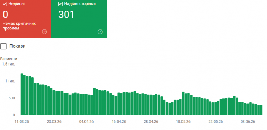Open help icon in green Надійні сторінки card
The width and height of the screenshot is (267, 130).
coord(100,32)
